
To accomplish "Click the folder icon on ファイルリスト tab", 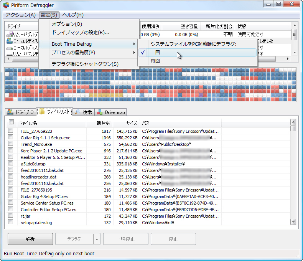I will coord(42,111).
